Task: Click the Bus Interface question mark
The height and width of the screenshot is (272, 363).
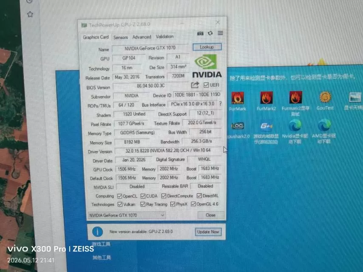Action: (x=220, y=104)
